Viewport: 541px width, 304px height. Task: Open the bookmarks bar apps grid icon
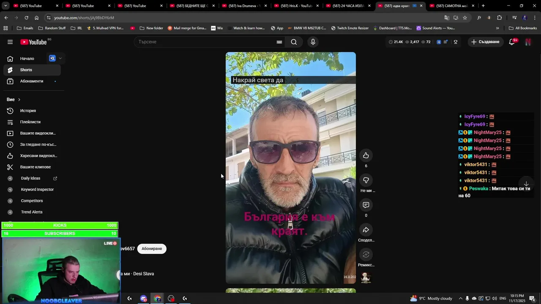click(x=5, y=28)
